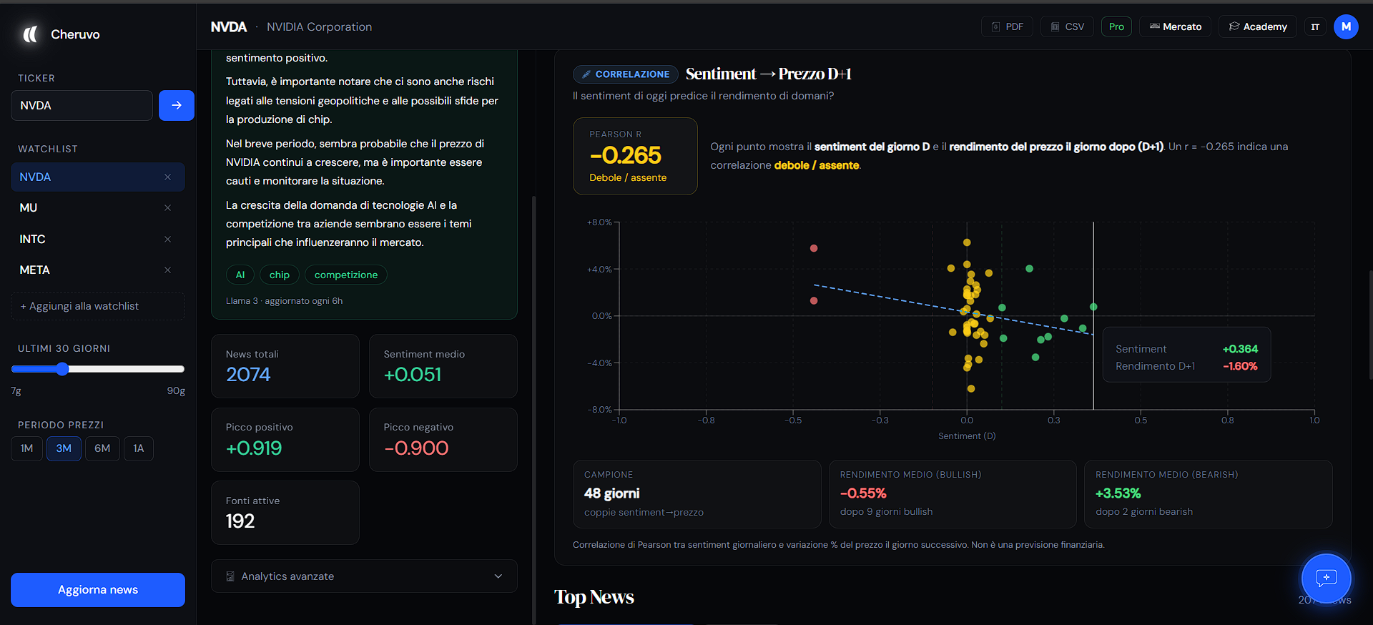Screen dimensions: 1373x625
Task: Click the Top News heading
Action: coord(594,597)
